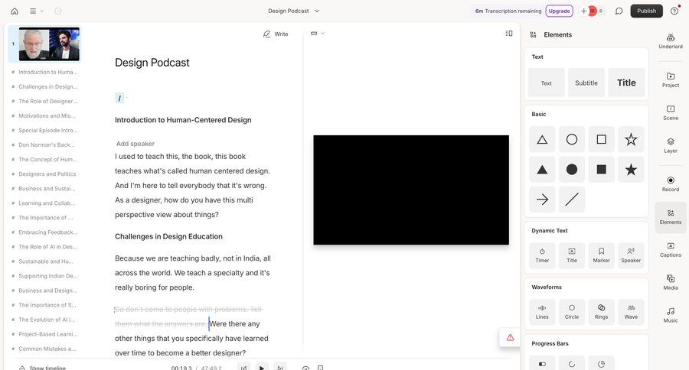Insert the outlined star shape
The width and height of the screenshot is (689, 370).
(631, 139)
